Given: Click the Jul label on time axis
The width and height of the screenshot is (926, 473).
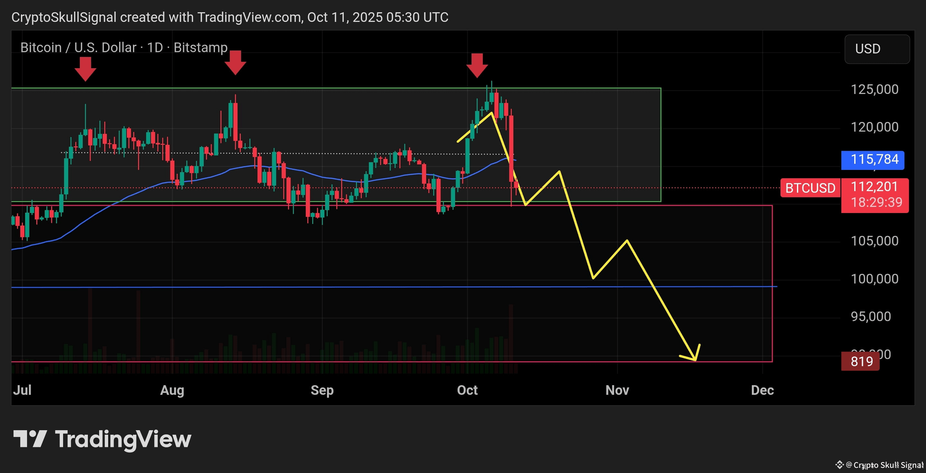Looking at the screenshot, I should coord(22,390).
